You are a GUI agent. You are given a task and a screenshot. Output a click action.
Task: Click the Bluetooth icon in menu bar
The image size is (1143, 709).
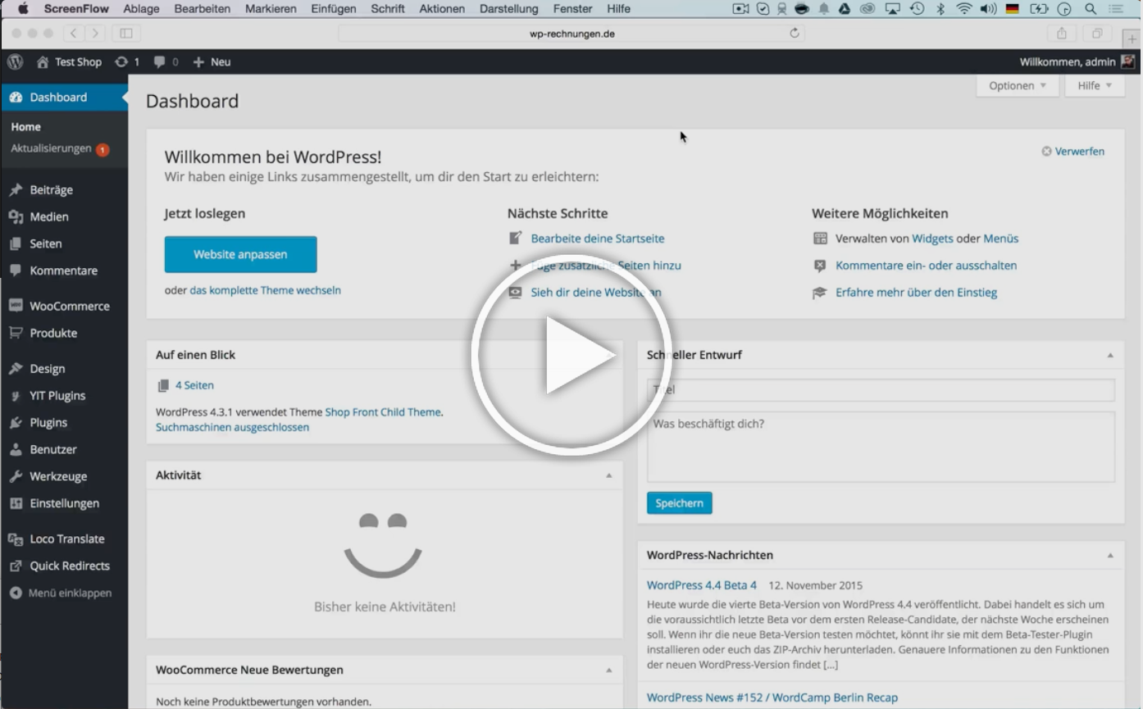(x=941, y=9)
